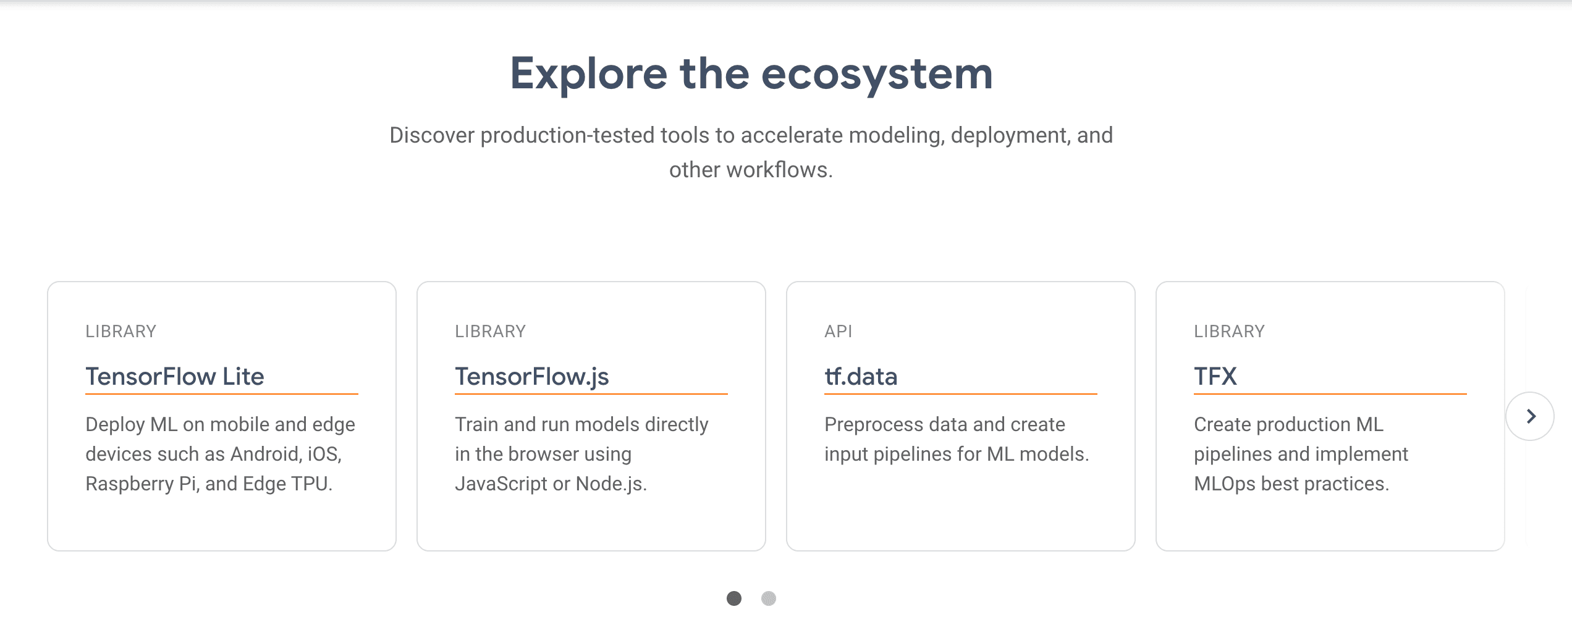Click the 'Create production ML pipelines' description
The height and width of the screenshot is (625, 1572).
(1301, 454)
